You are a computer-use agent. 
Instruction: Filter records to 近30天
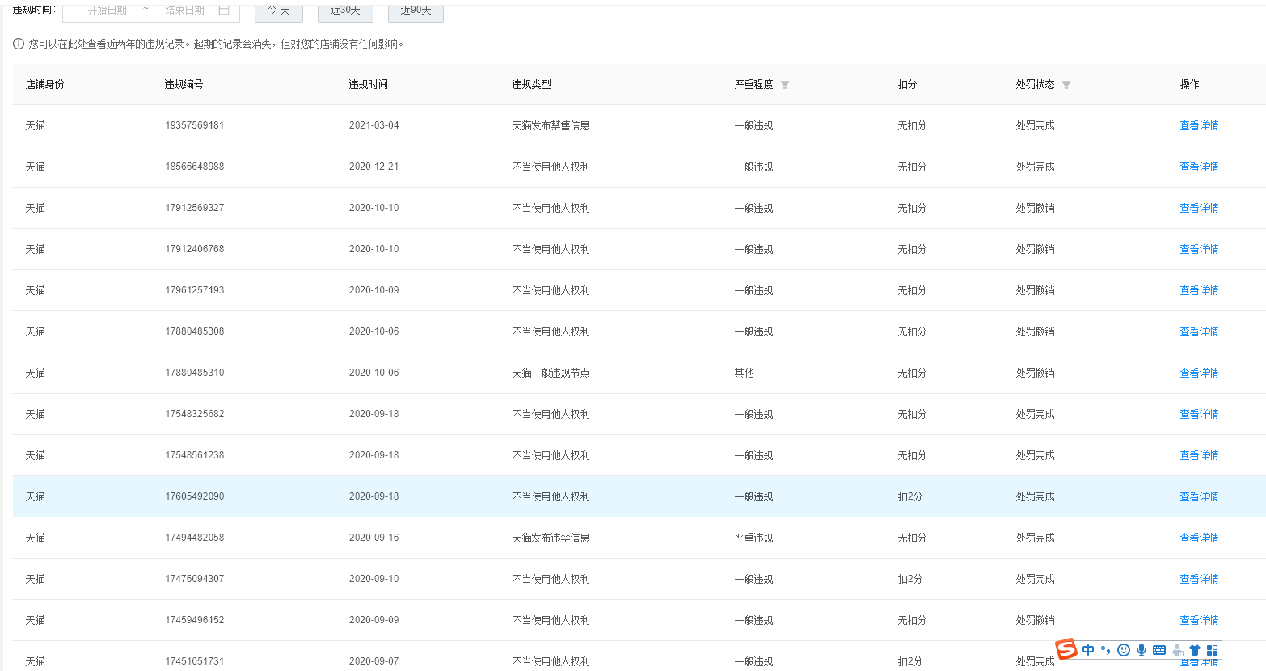point(345,11)
